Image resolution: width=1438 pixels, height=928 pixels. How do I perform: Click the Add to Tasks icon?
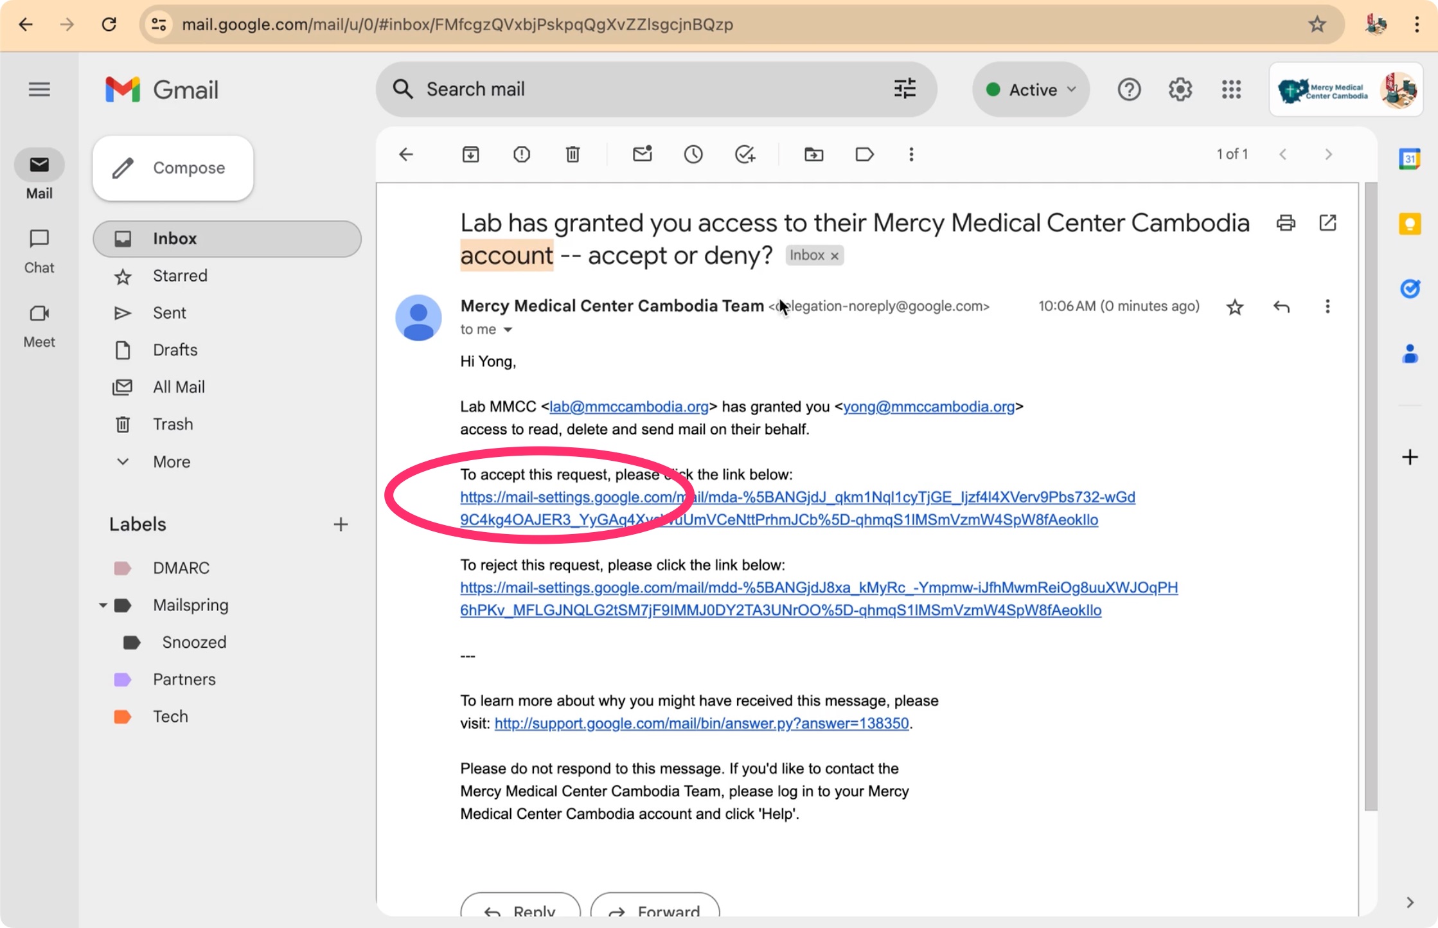pyautogui.click(x=745, y=154)
